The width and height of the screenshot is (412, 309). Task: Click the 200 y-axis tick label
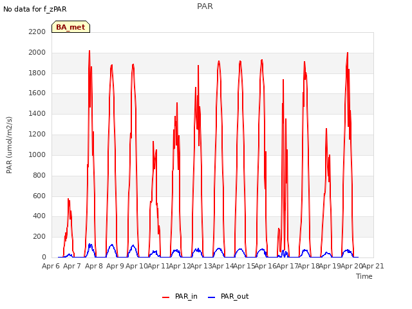click(x=39, y=237)
